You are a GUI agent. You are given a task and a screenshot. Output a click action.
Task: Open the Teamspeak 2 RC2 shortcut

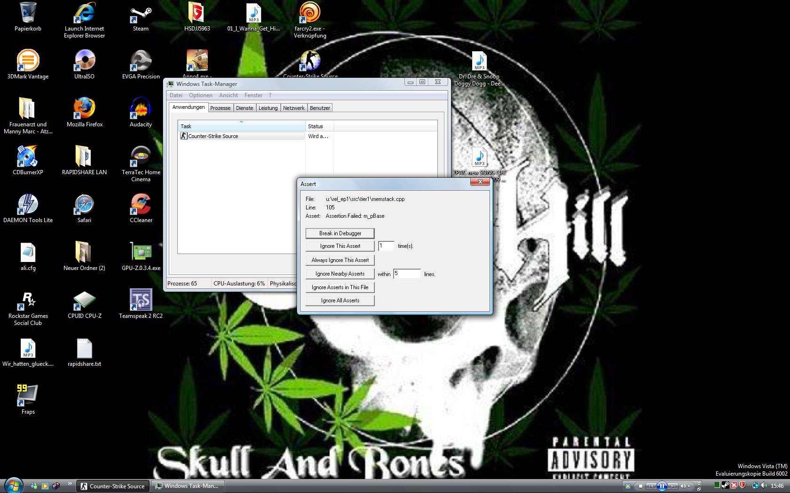pyautogui.click(x=141, y=304)
